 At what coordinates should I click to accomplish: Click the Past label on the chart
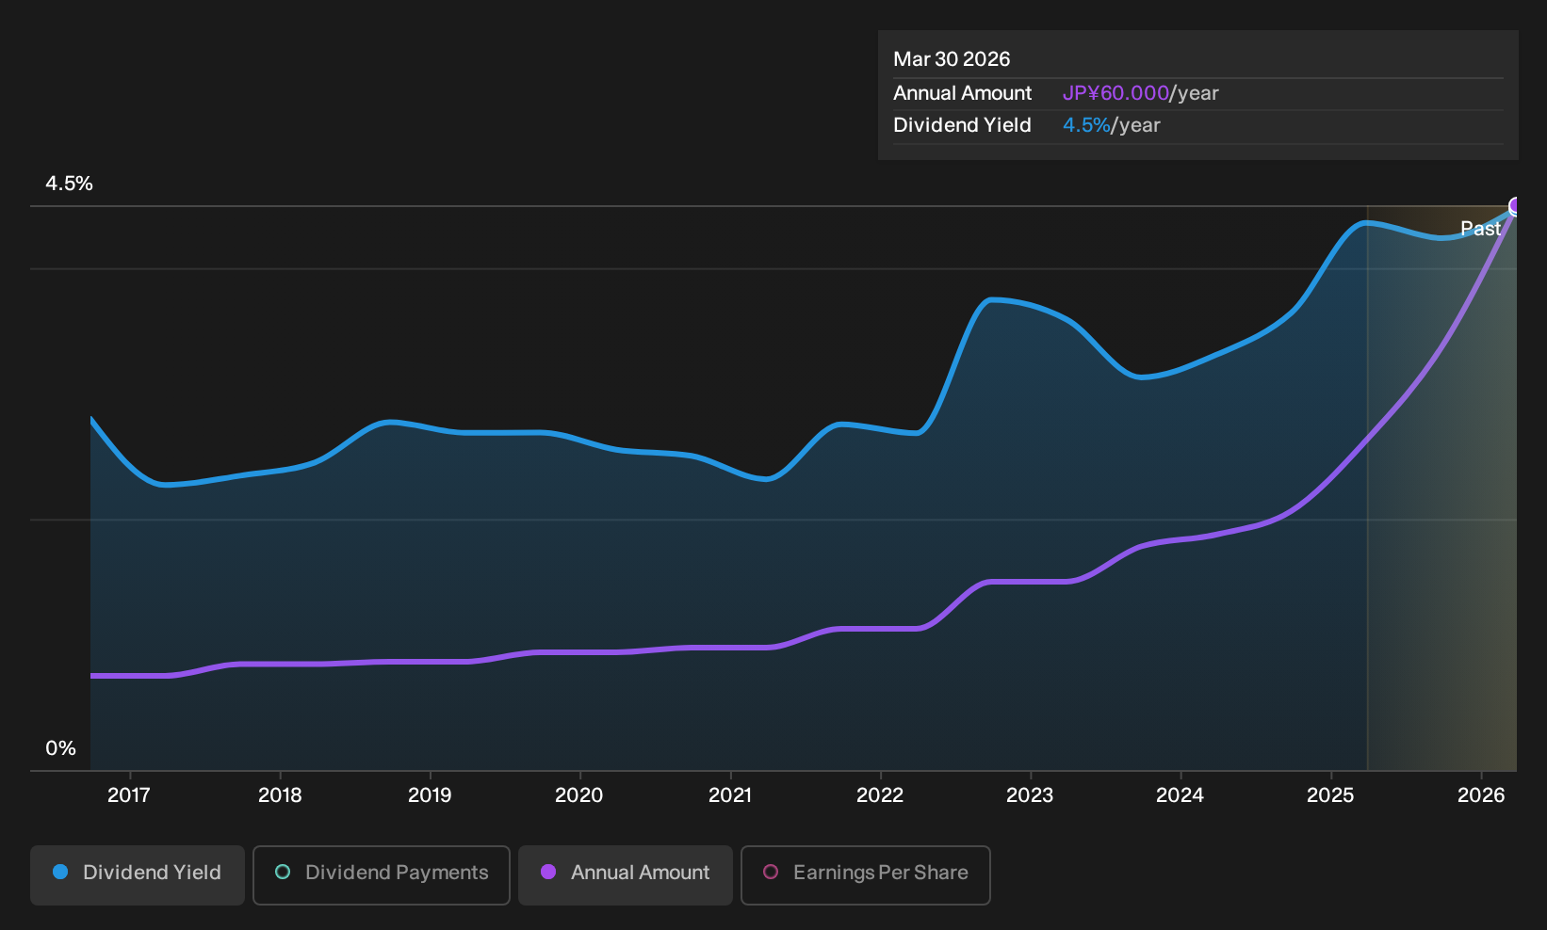[x=1480, y=229]
